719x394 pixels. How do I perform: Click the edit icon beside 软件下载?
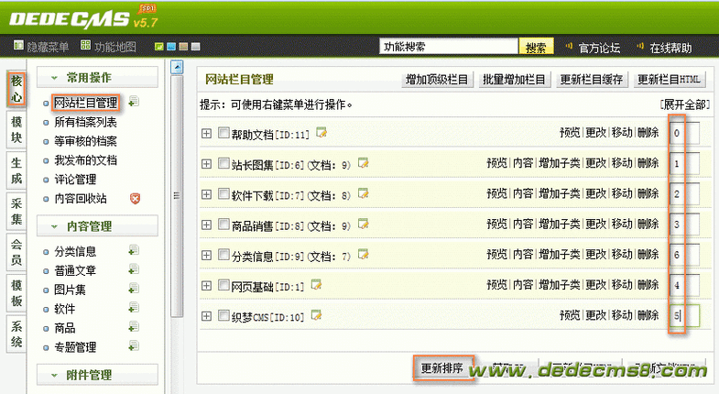click(x=364, y=193)
